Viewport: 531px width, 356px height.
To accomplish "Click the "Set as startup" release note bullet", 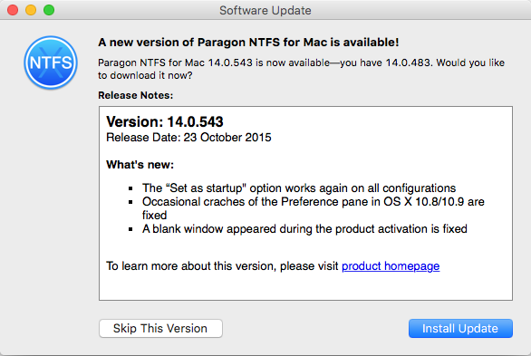I will coord(299,188).
